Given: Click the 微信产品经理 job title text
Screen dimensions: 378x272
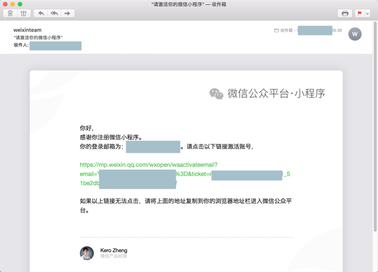Looking at the screenshot, I should pyautogui.click(x=113, y=256).
